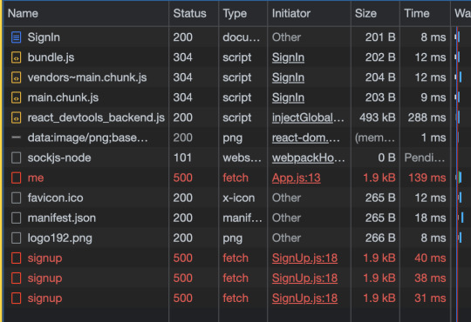Click the red error icon beside me

pos(17,178)
